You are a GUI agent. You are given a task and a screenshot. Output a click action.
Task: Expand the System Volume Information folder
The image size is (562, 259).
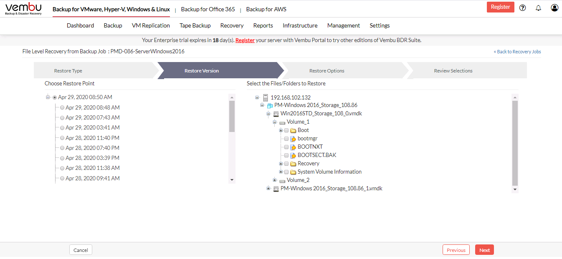tap(281, 172)
